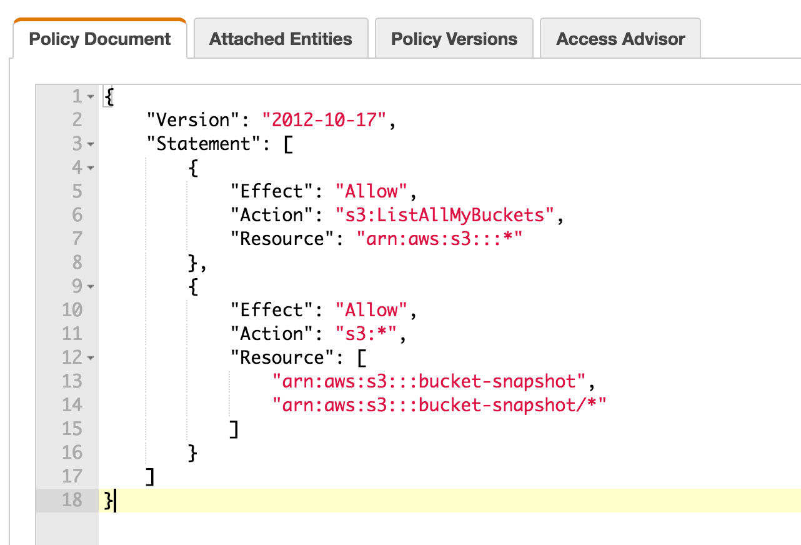
Task: Collapse the Resource array on line 12
Action: click(x=92, y=357)
